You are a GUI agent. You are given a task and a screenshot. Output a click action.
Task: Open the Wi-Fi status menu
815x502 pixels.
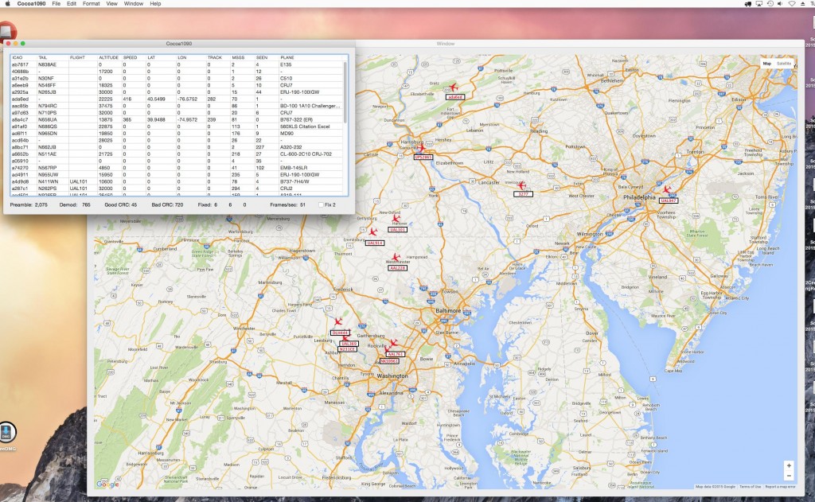click(x=792, y=4)
